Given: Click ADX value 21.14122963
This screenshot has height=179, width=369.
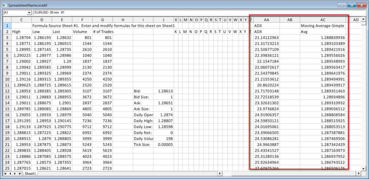Looking at the screenshot, I should pos(266,37).
